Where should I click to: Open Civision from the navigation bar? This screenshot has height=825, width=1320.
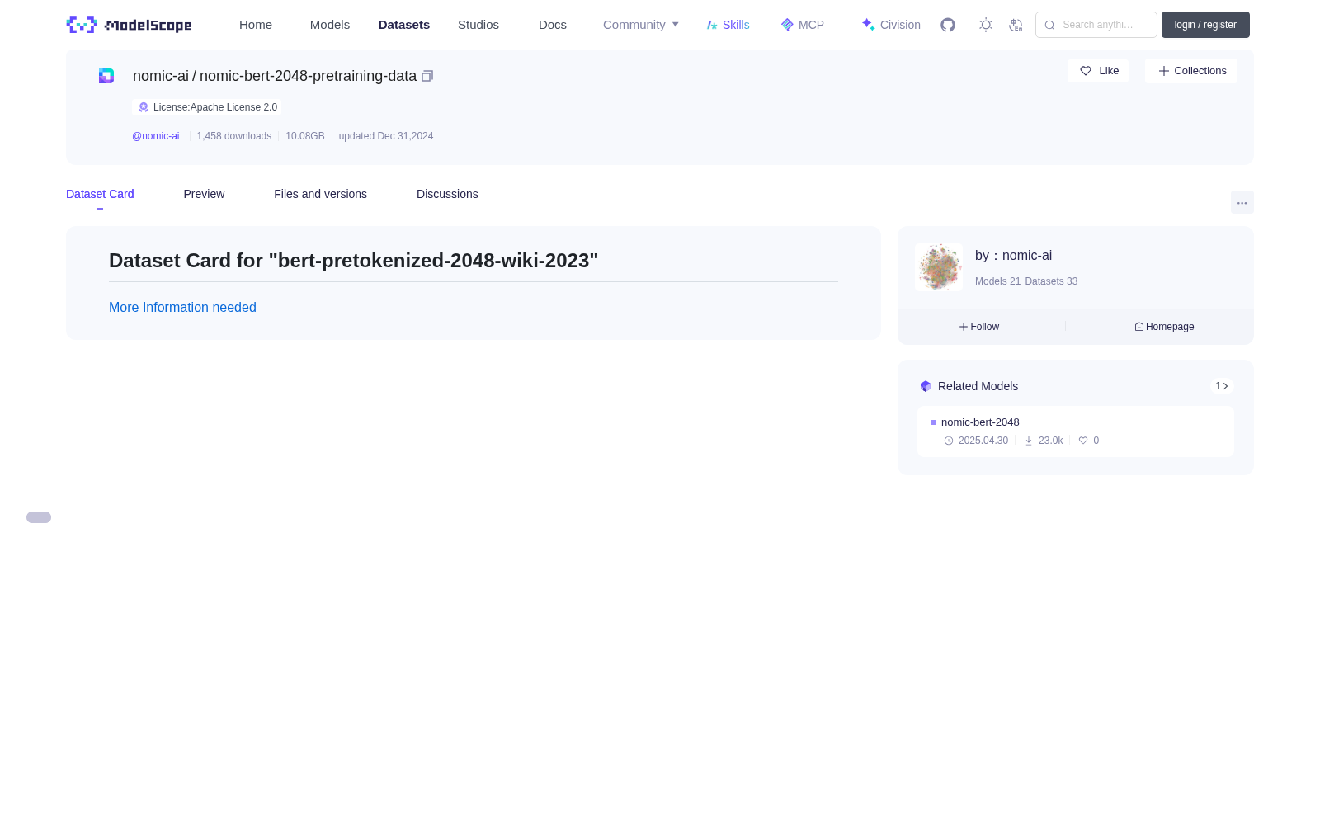891,25
